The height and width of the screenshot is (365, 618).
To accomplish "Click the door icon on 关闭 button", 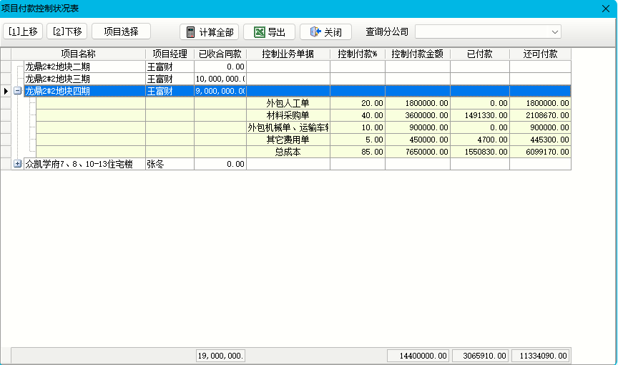I will (x=315, y=32).
